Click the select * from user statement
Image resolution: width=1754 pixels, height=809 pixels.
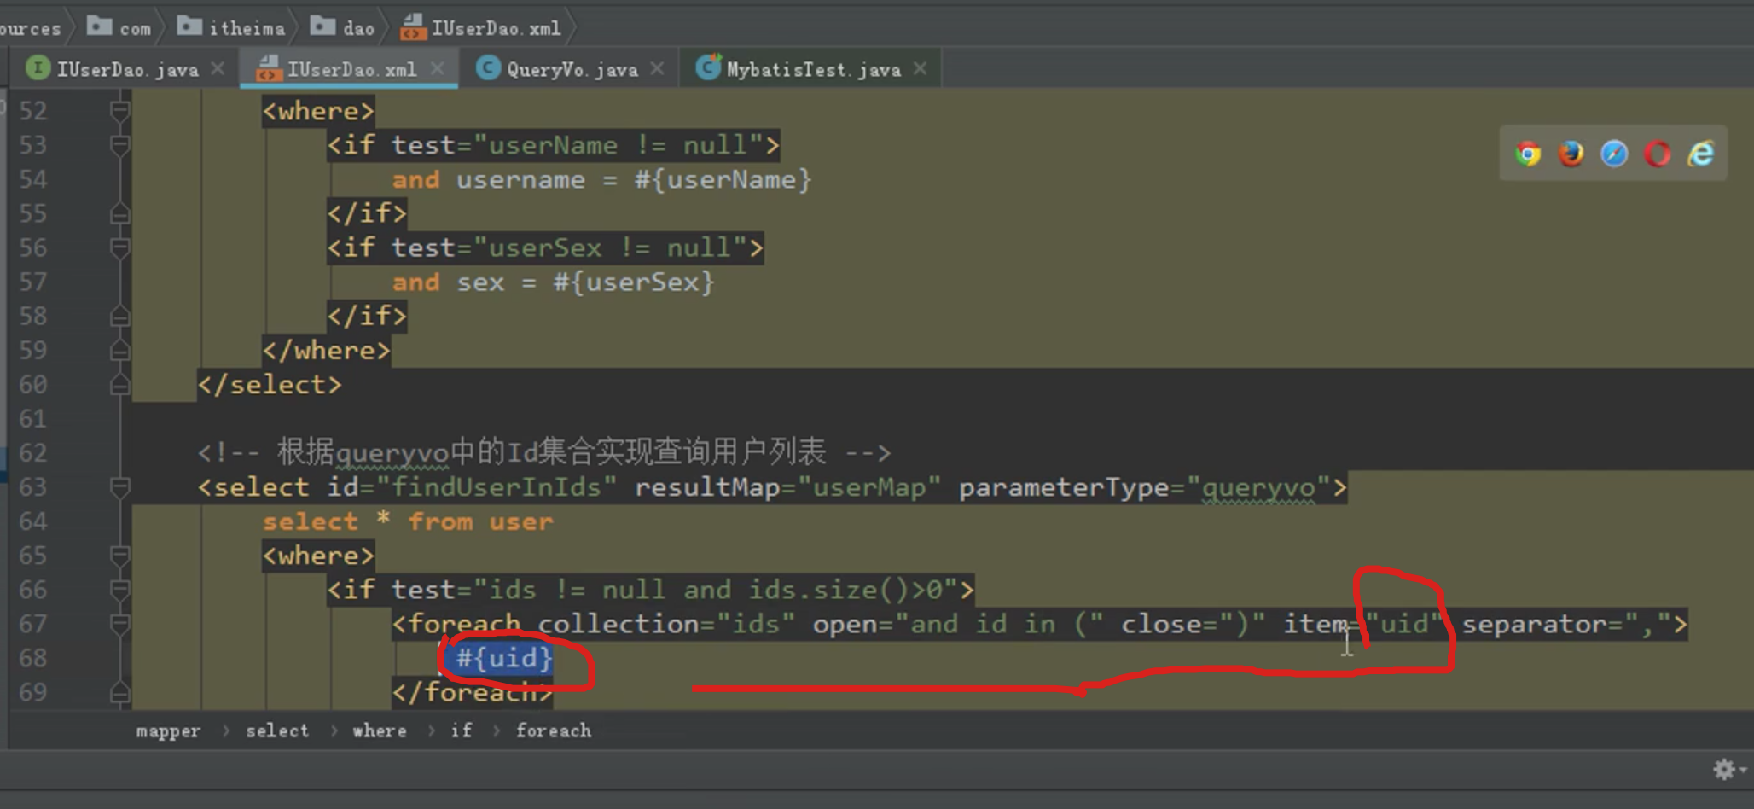pos(408,521)
